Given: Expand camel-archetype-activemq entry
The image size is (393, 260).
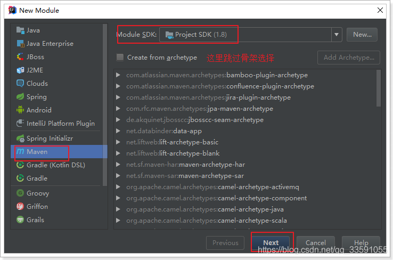Looking at the screenshot, I should (x=118, y=187).
